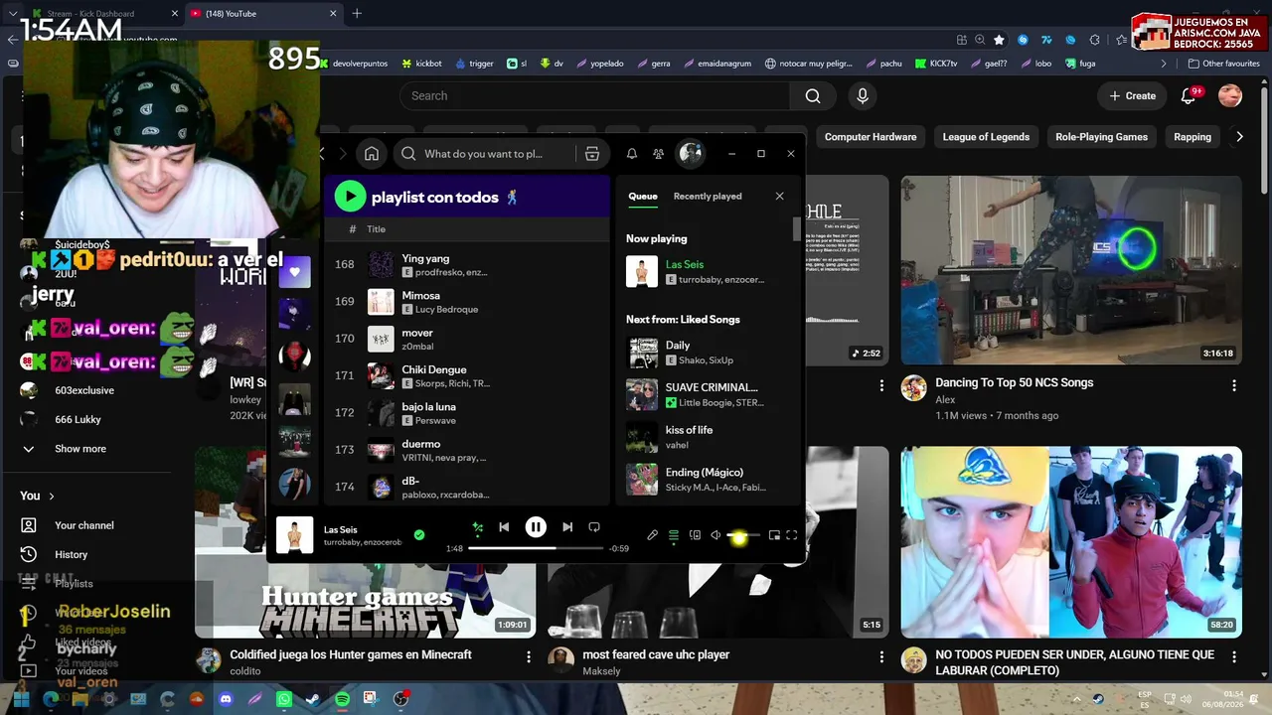Toggle smart shuffle in Spotify
The image size is (1272, 715).
[477, 527]
